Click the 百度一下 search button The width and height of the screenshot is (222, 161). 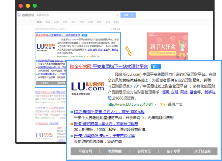128,15
